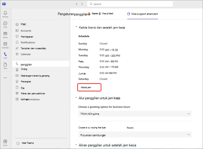Click the Rabu schedule hours
This screenshot has width=203, height=149.
coord(109,61)
